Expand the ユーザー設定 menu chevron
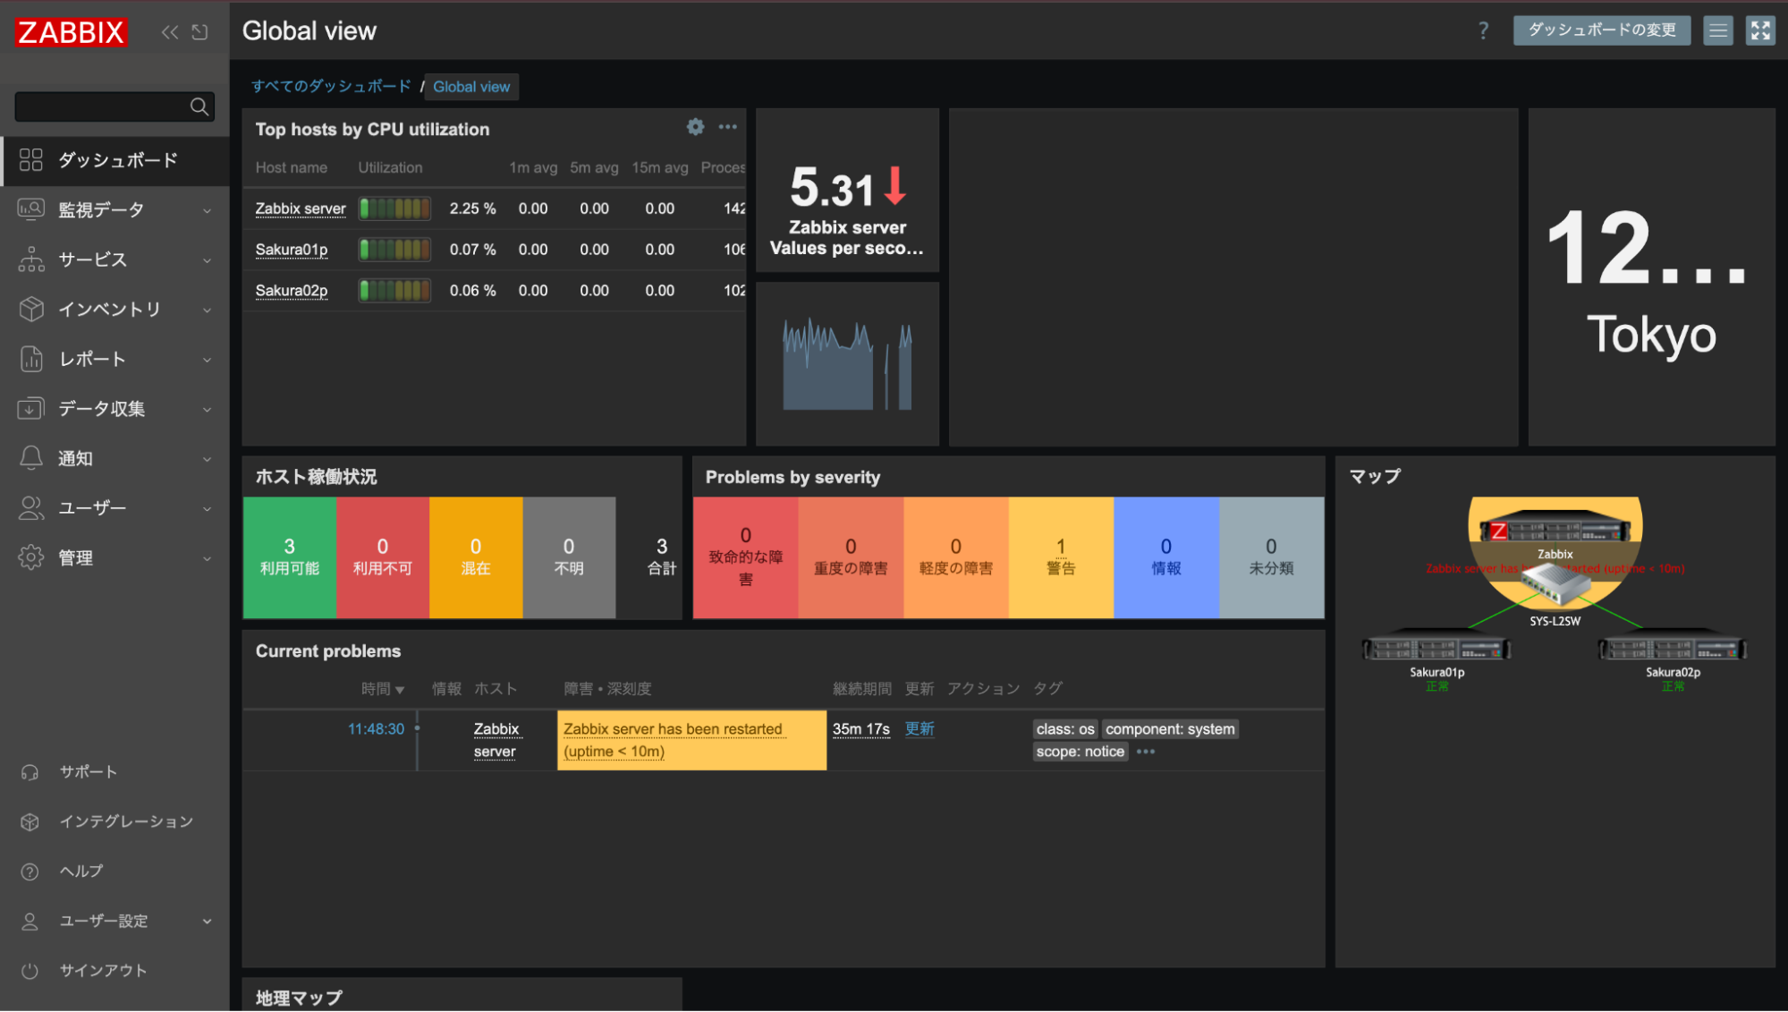This screenshot has width=1788, height=1012. tap(208, 922)
